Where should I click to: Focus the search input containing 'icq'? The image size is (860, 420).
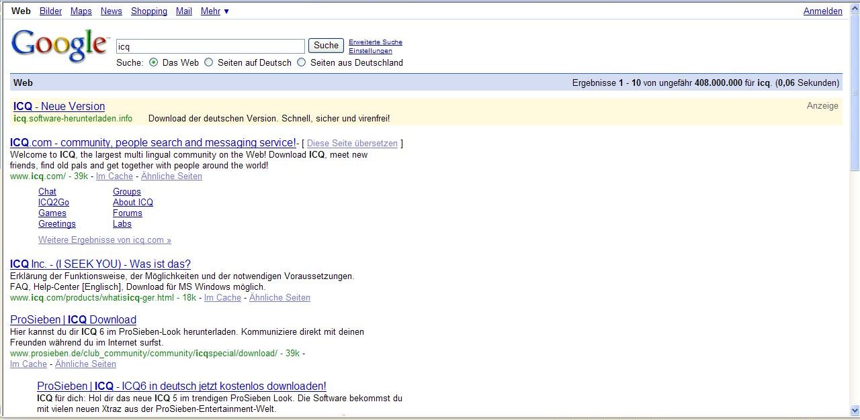click(210, 46)
